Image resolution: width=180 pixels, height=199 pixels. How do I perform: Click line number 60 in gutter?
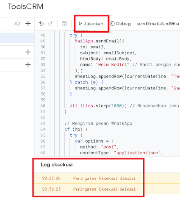point(43,106)
